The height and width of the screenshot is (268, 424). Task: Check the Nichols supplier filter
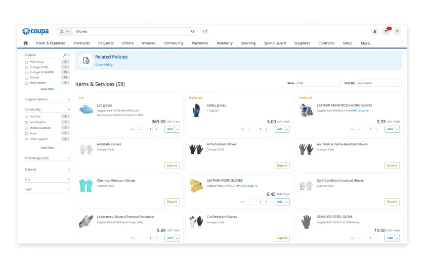(x=26, y=78)
